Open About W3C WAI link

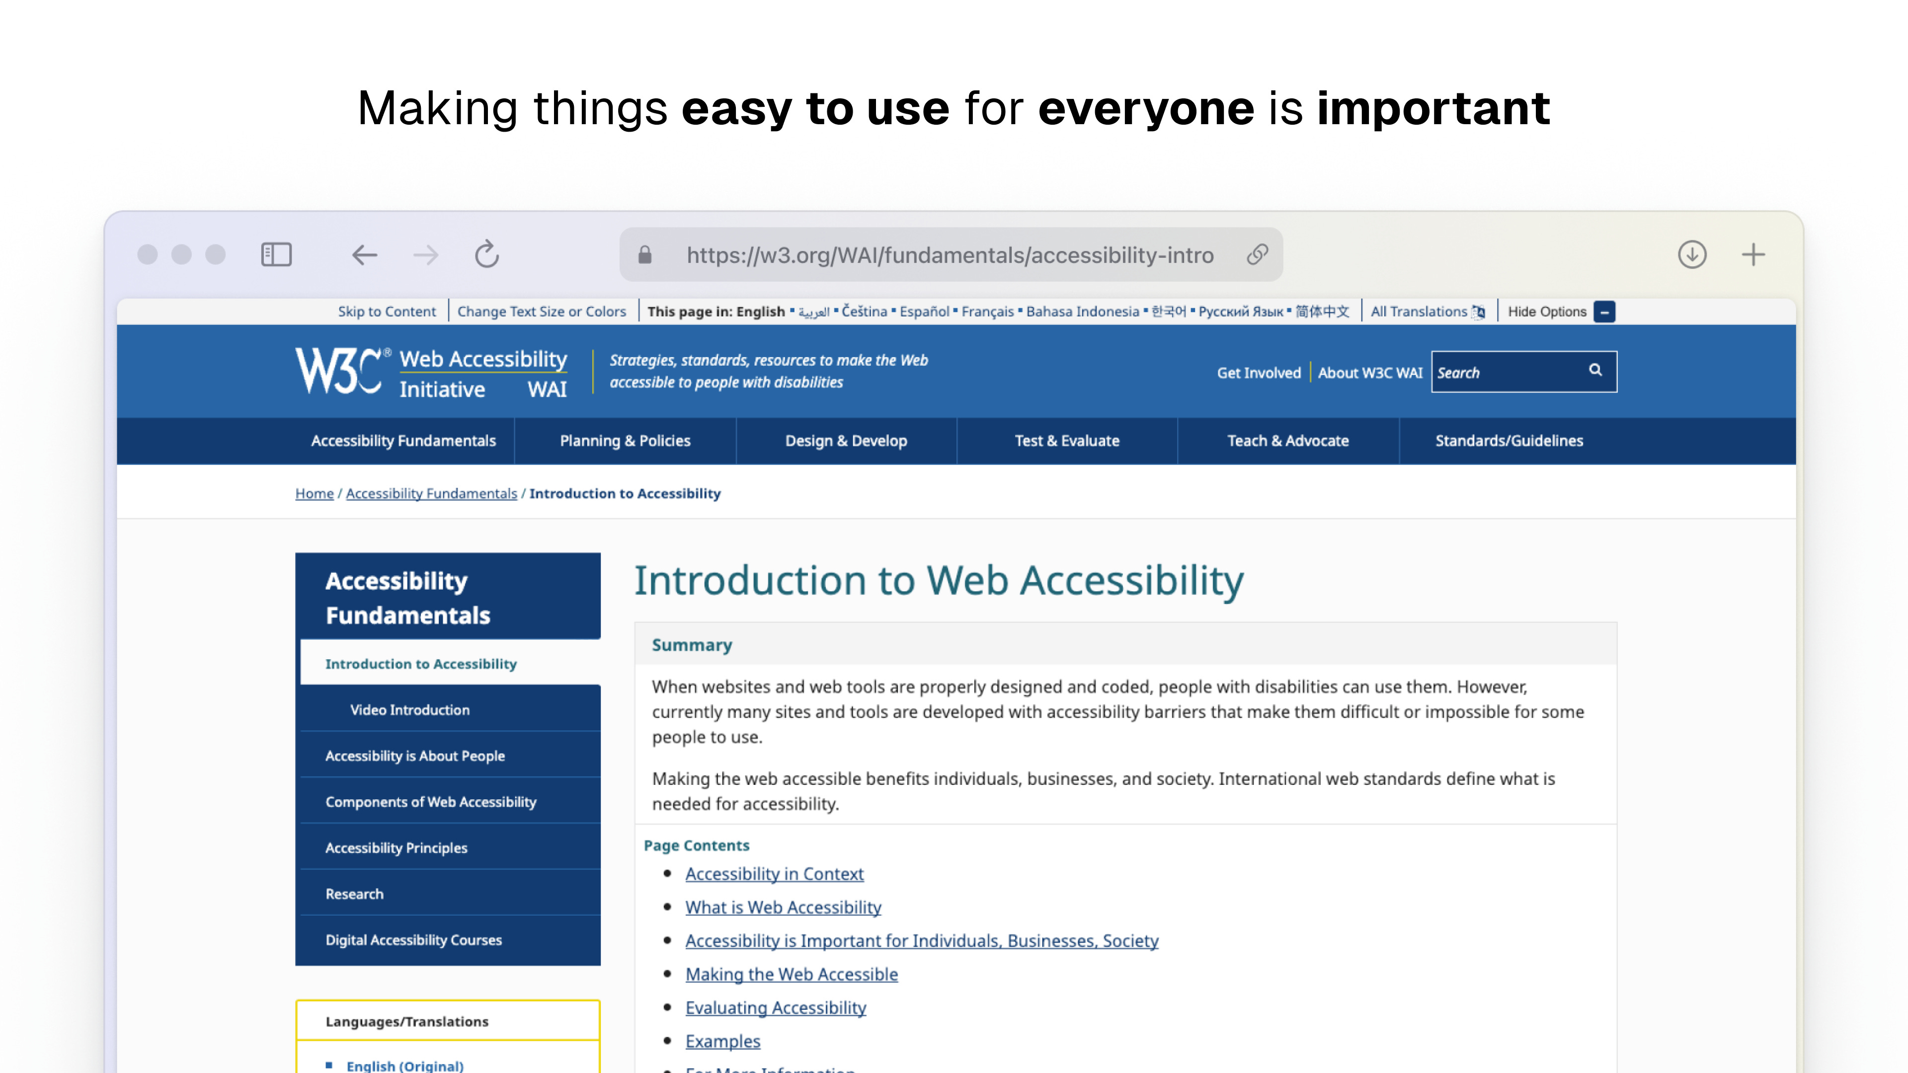click(x=1369, y=373)
